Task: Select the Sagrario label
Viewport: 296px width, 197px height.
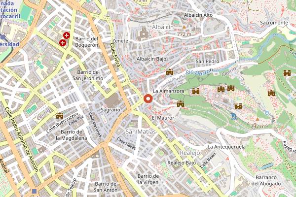Action: click(111, 110)
